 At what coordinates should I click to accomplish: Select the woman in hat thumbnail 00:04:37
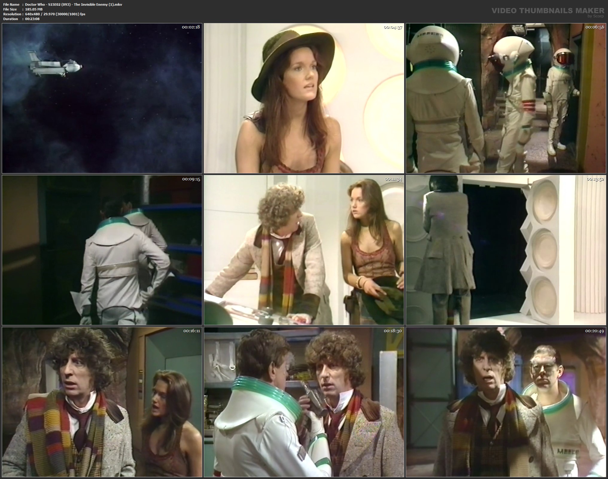tap(304, 98)
